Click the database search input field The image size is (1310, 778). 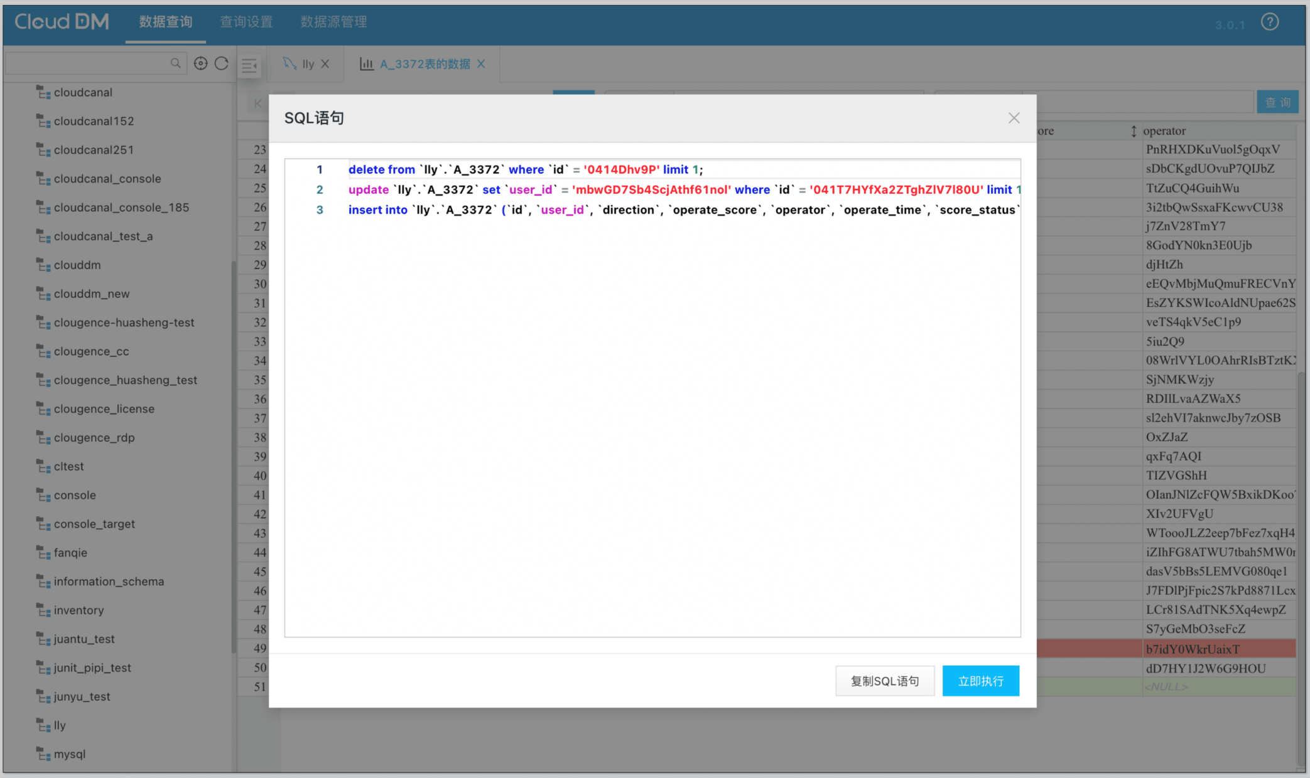(x=88, y=63)
